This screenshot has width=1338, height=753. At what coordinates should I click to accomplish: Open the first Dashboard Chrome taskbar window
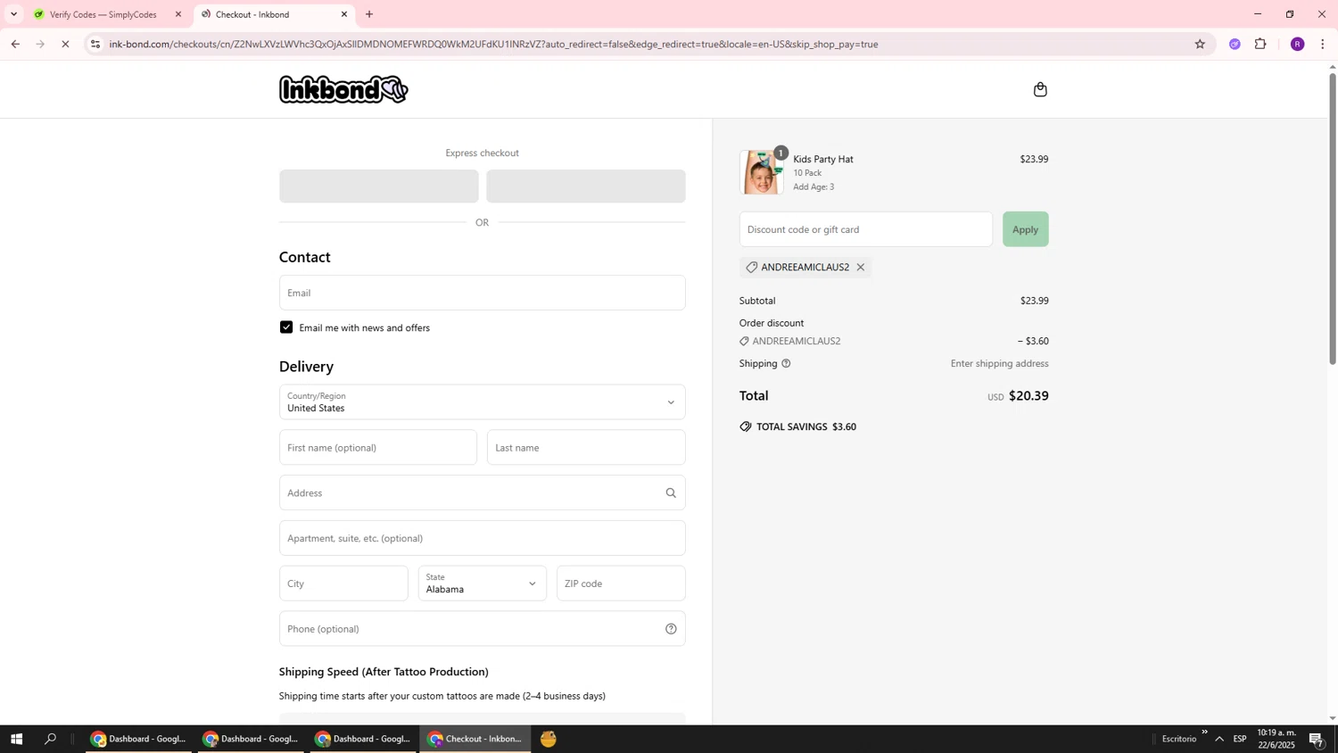(138, 739)
